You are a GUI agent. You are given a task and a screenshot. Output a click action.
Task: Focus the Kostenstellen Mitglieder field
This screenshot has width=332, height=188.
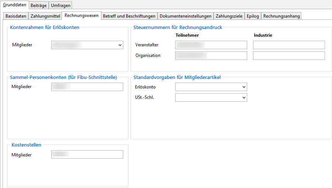coord(87,155)
